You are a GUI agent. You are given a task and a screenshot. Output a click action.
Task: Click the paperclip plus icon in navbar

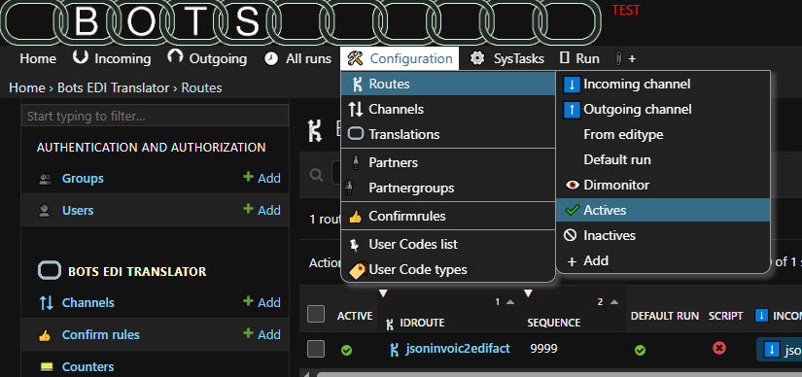(619, 59)
